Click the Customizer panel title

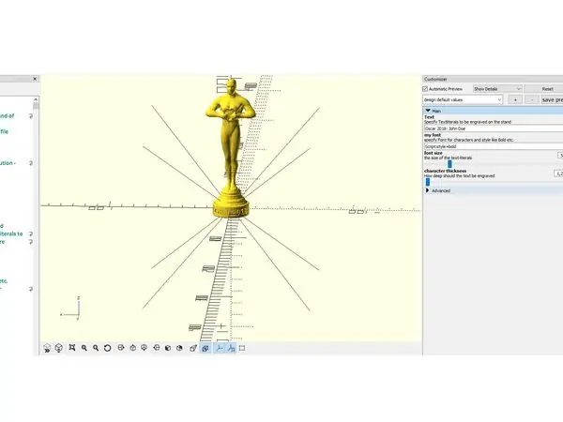click(435, 79)
